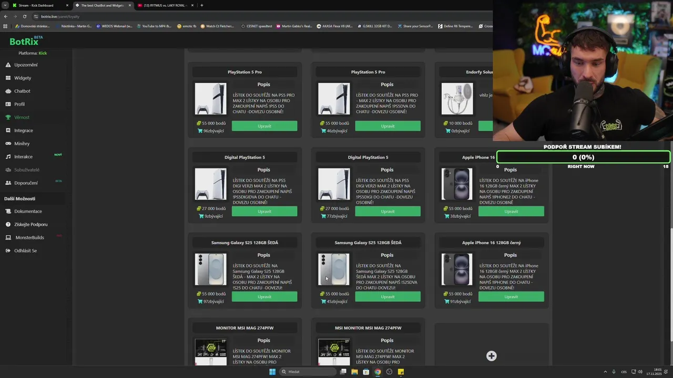The image size is (673, 378).
Task: Open the browser tab search dropdown
Action: click(5, 5)
